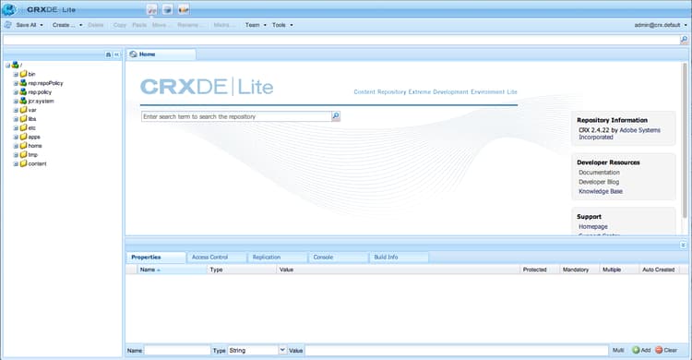
Task: Click the Mandatory column header
Action: pyautogui.click(x=579, y=270)
